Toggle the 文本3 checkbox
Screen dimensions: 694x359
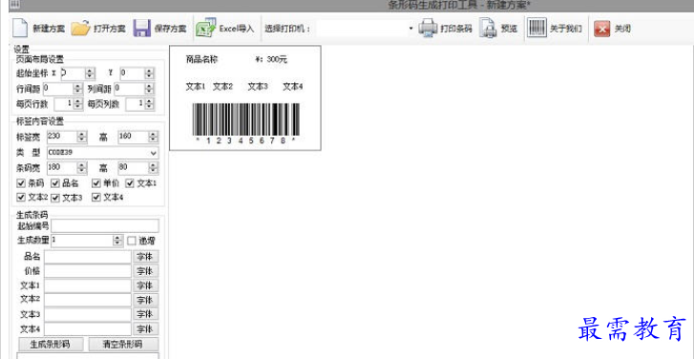55,198
